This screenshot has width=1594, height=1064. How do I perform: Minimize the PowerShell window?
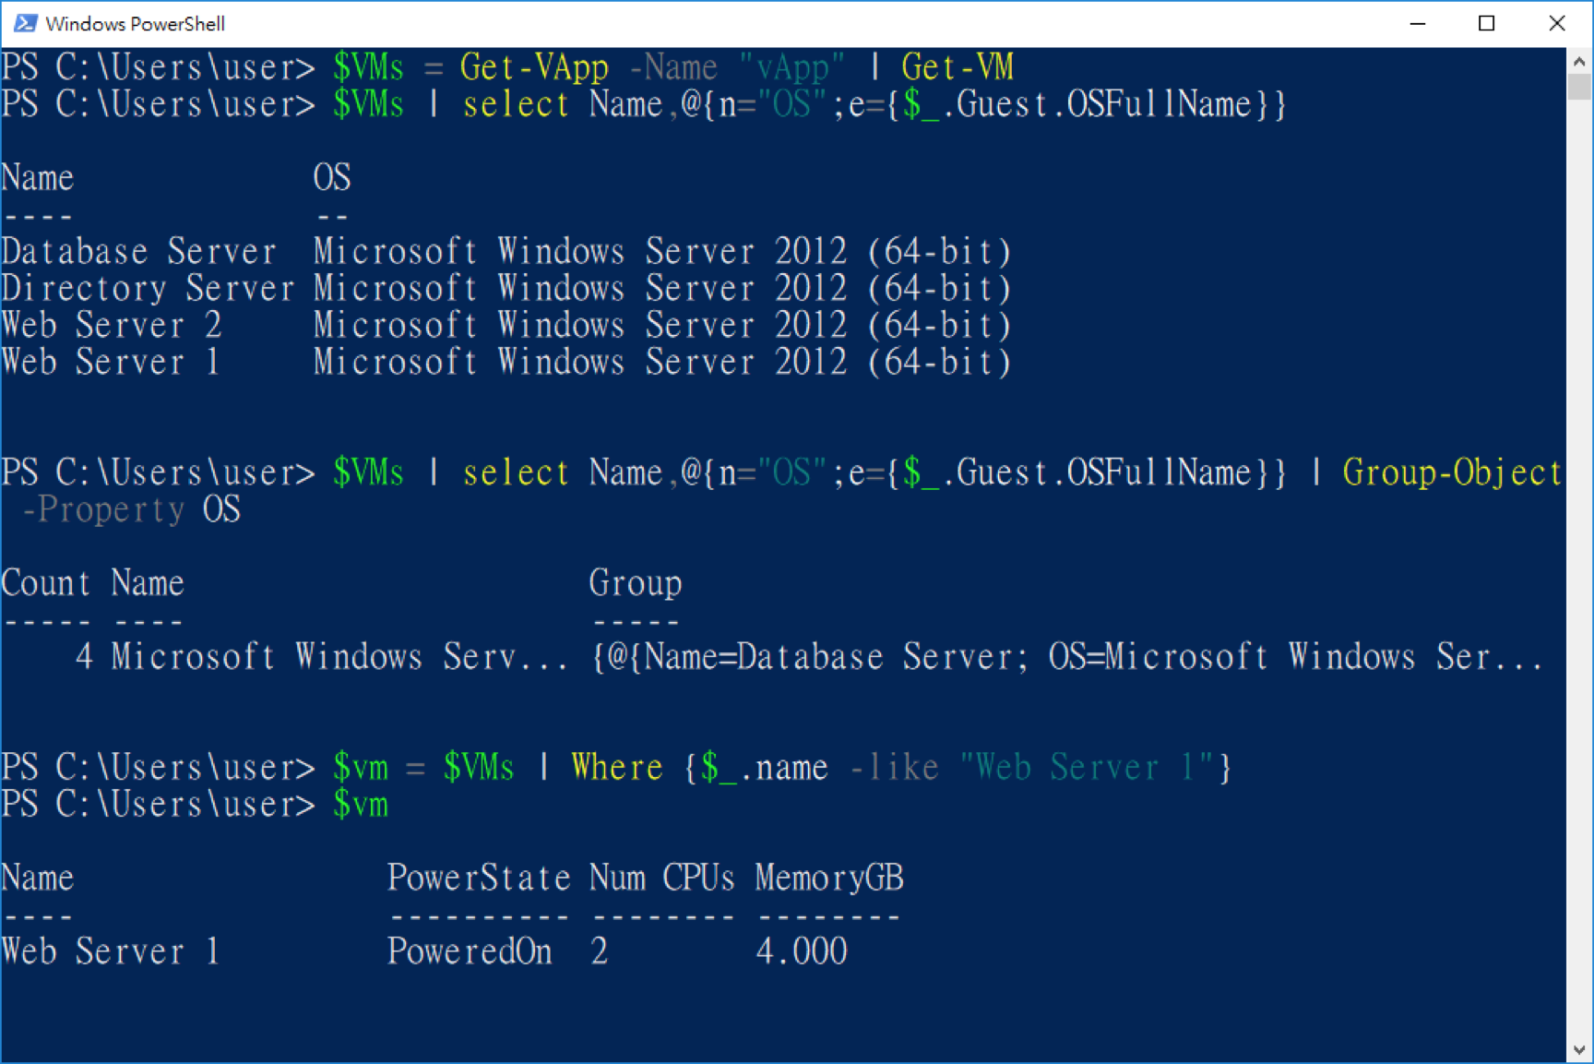click(x=1418, y=23)
